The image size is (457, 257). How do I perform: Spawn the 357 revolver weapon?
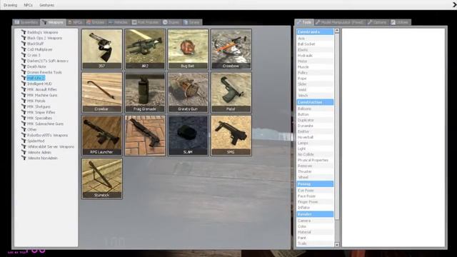tap(102, 49)
